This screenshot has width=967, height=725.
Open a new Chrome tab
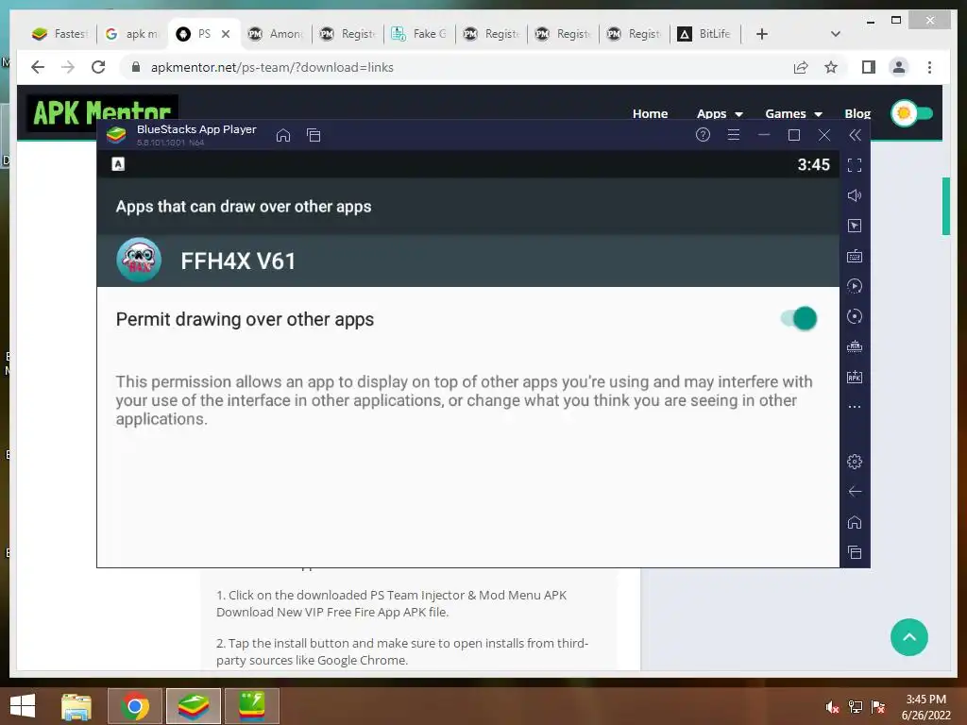pyautogui.click(x=762, y=34)
